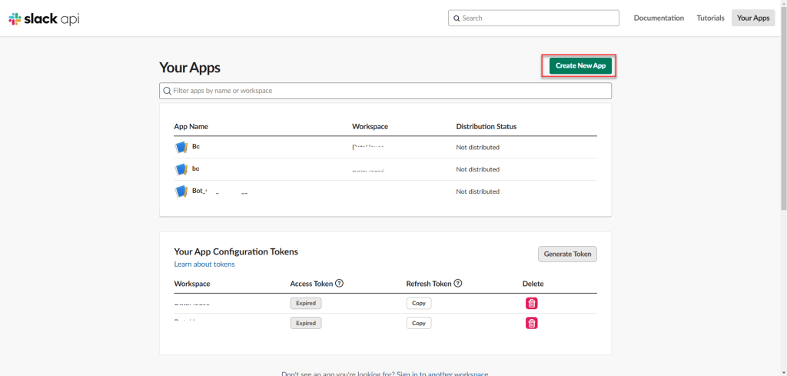This screenshot has width=787, height=376.
Task: Click the first app's book icon
Action: (x=181, y=147)
